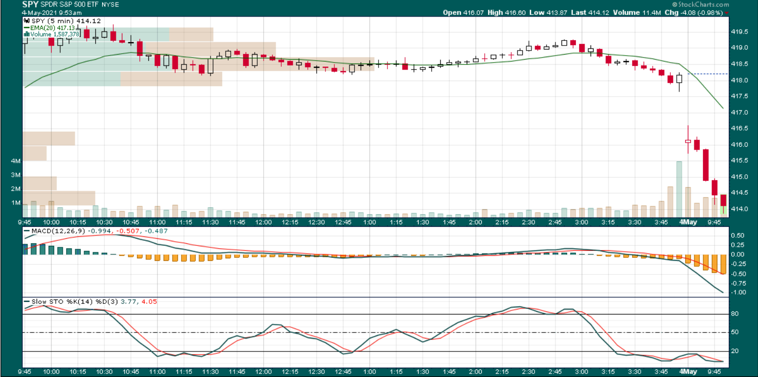Click the 80 level label on the stochastic axis
758x377 pixels.
pyautogui.click(x=735, y=314)
